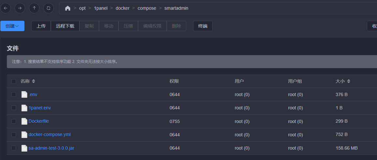Open the sa-admin-test-3.0.0.jar file name link
Image resolution: width=377 pixels, height=160 pixels.
pyautogui.click(x=51, y=148)
